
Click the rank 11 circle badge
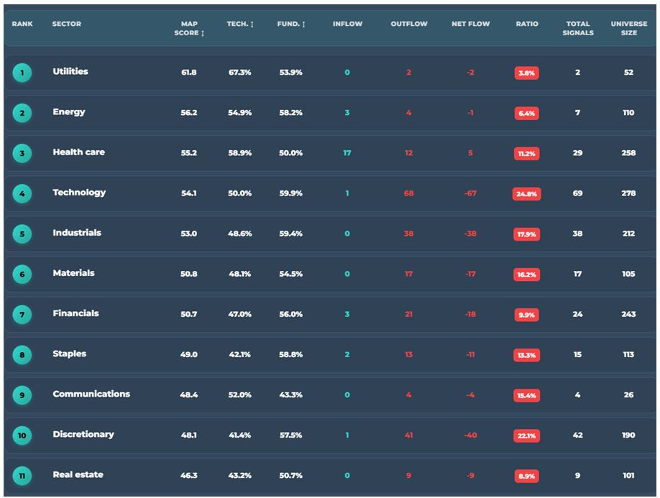point(22,475)
